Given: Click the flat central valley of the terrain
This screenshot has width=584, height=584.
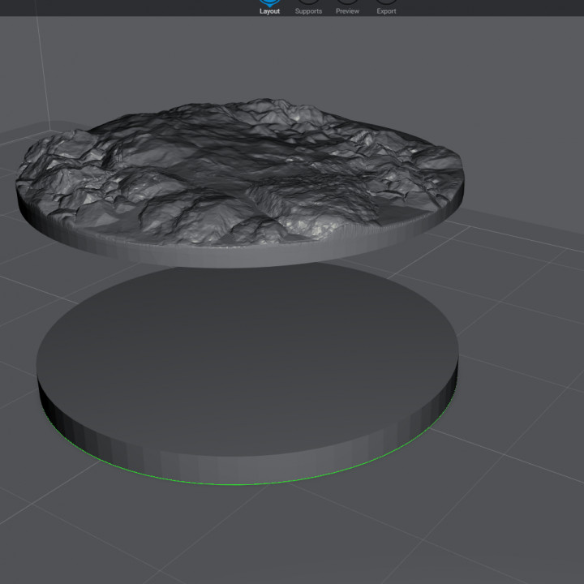Looking at the screenshot, I should pos(243,170).
